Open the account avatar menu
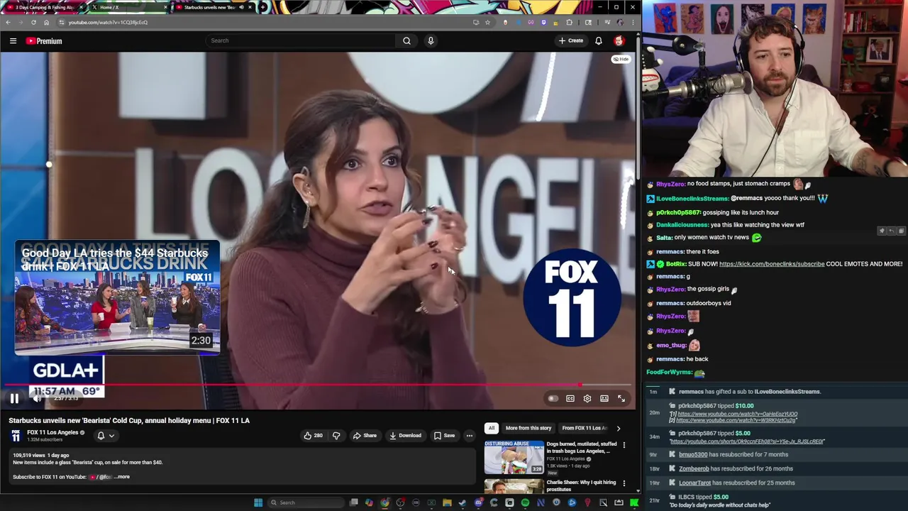Screen dimensions: 908x511 pos(619,40)
